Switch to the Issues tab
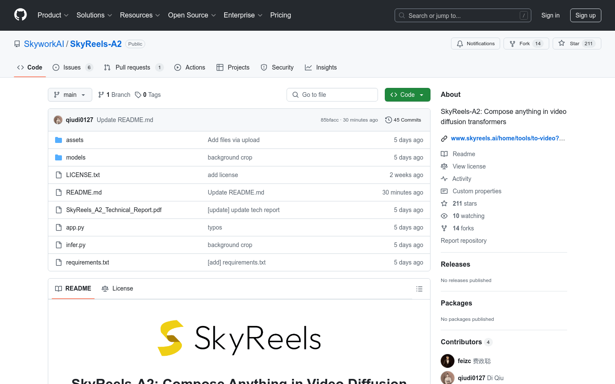This screenshot has height=384, width=615. (x=73, y=67)
